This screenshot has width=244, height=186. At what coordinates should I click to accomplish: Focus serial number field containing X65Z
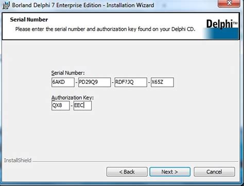point(162,82)
